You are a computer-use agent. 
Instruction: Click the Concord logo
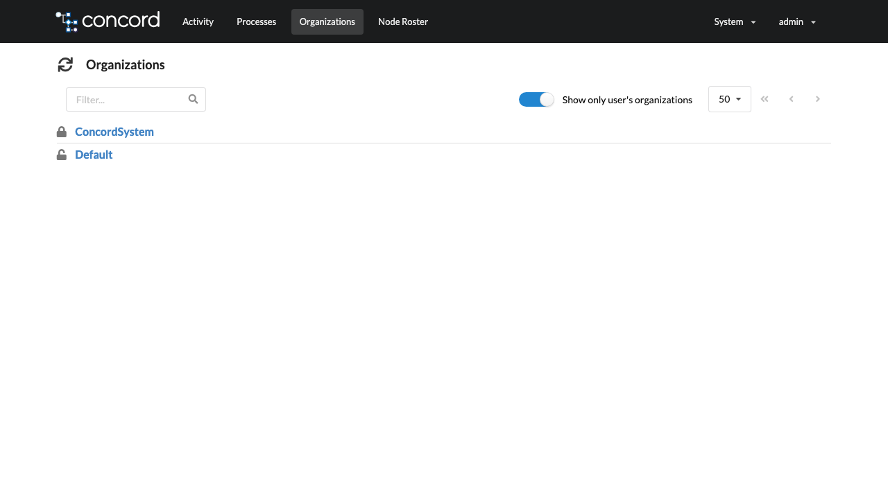[x=108, y=21]
